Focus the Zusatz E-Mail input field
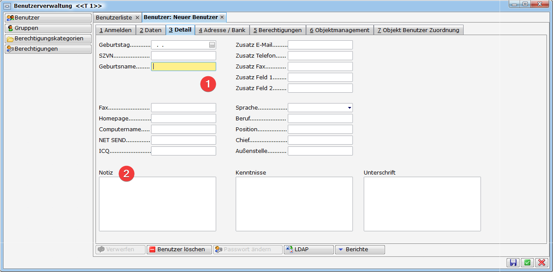The width and height of the screenshot is (553, 272). point(320,45)
